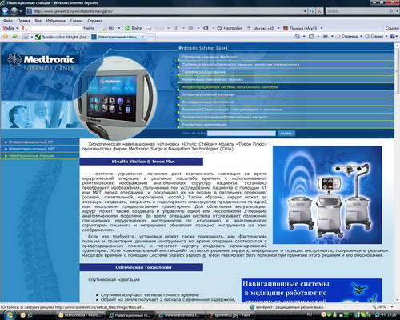Open the Ссылки links bar
The width and height of the screenshot is (400, 320).
tap(392, 28)
